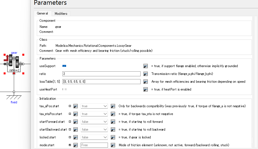
Task: Click the edit icon beside lossTable field
Action: coord(145,82)
